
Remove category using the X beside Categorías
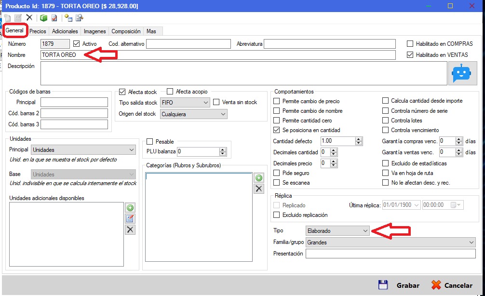(259, 188)
